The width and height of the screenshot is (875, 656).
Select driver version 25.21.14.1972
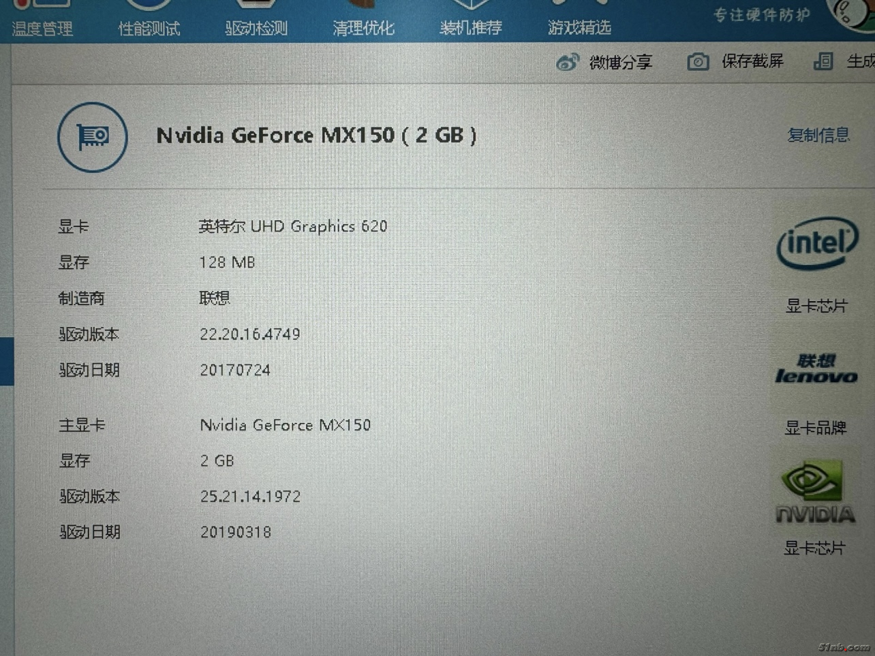click(x=250, y=497)
